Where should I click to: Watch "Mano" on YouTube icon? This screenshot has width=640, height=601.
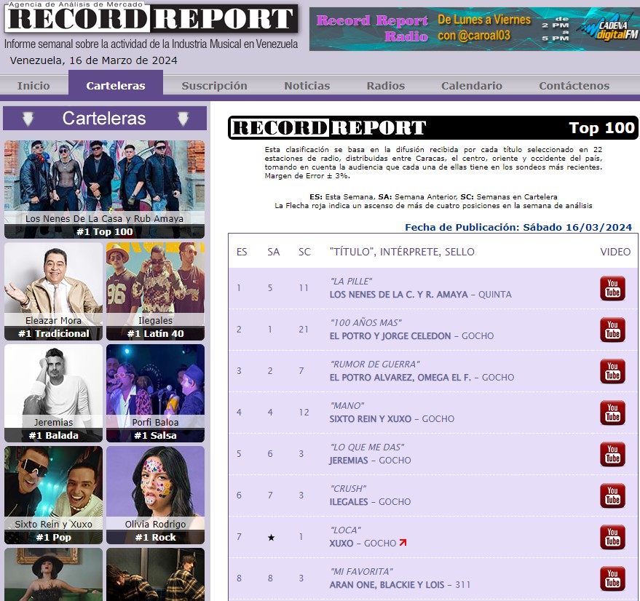click(612, 413)
